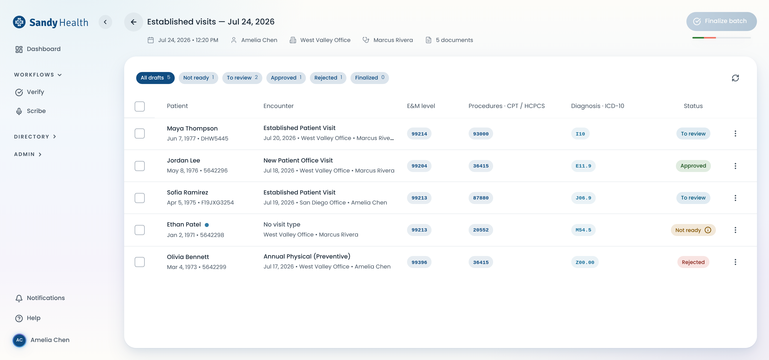Image resolution: width=769 pixels, height=360 pixels.
Task: Click the Help question mark icon
Action: pyautogui.click(x=19, y=318)
